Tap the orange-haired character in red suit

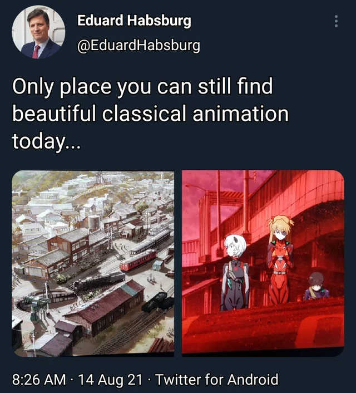(x=280, y=259)
